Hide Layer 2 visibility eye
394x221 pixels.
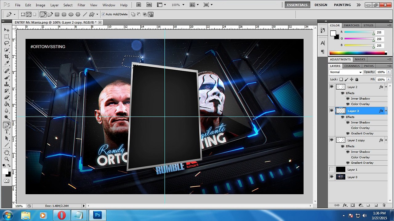point(332,87)
